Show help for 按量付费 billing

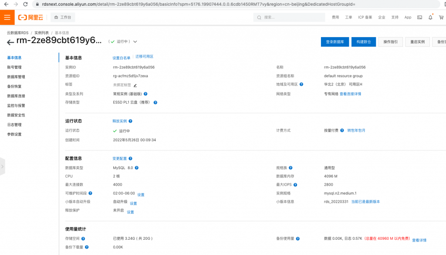pyautogui.click(x=342, y=130)
